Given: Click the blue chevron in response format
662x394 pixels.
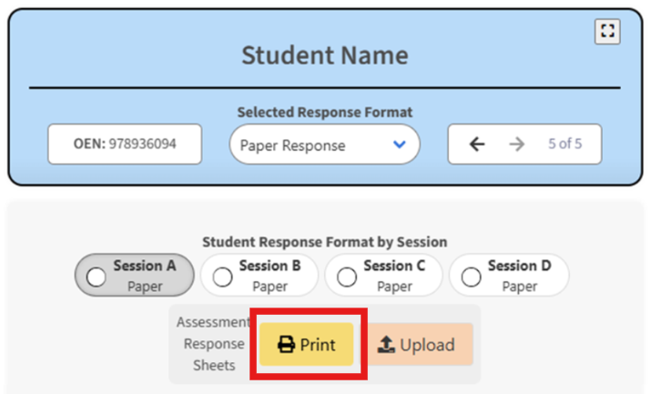Looking at the screenshot, I should point(400,145).
